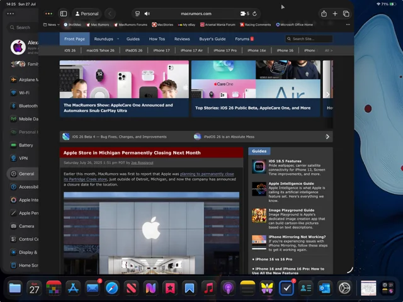The image size is (403, 302).
Task: Advance the video strip chevron
Action: (x=327, y=137)
